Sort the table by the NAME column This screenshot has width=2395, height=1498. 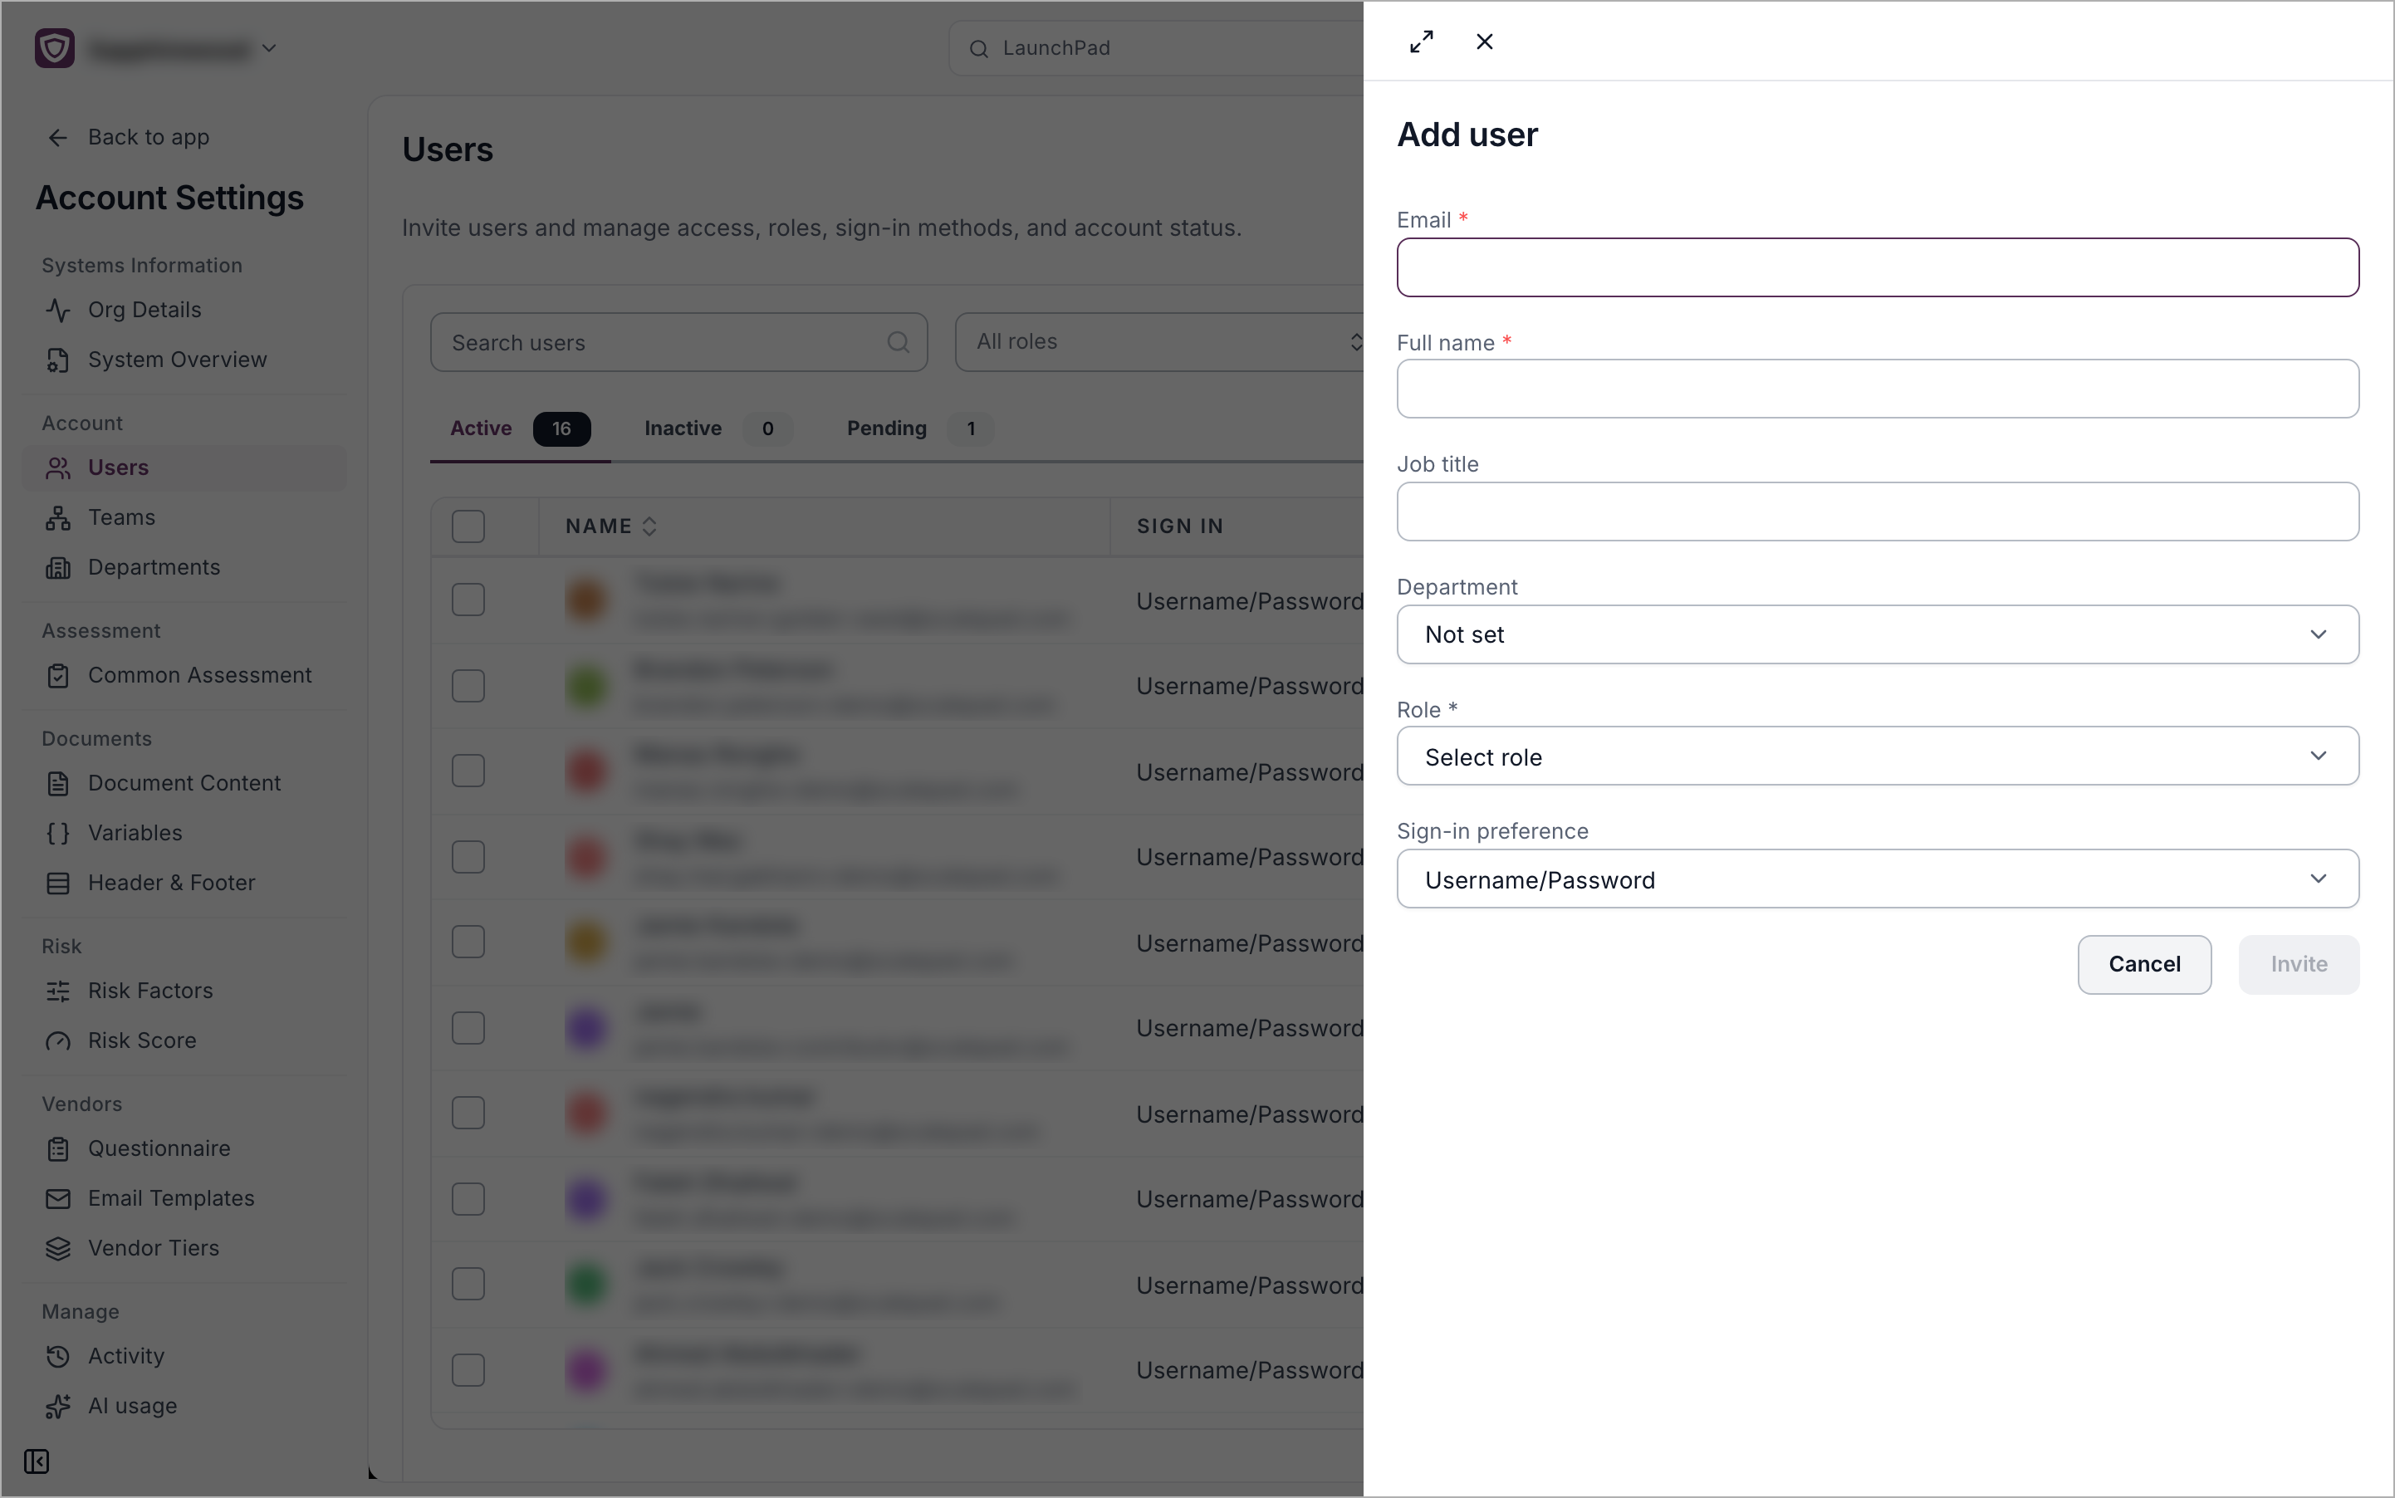point(611,526)
